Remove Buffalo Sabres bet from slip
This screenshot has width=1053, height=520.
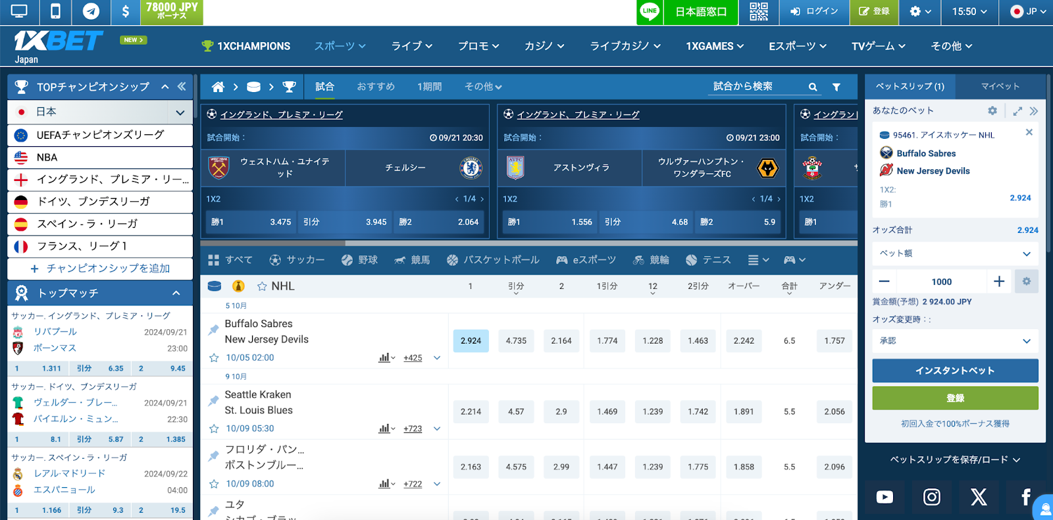click(1029, 132)
